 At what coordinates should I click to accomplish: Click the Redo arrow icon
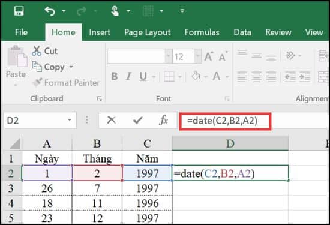click(82, 11)
